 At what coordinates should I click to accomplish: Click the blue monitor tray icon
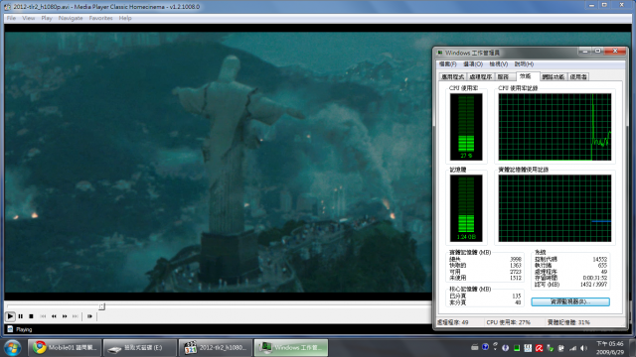coord(528,348)
